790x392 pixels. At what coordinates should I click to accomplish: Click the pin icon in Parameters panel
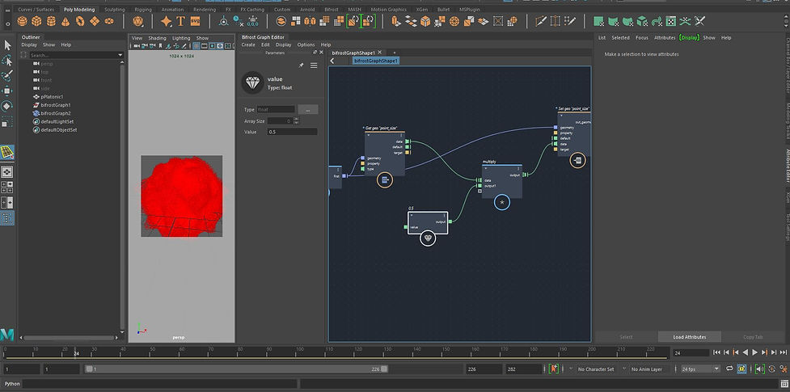302,65
